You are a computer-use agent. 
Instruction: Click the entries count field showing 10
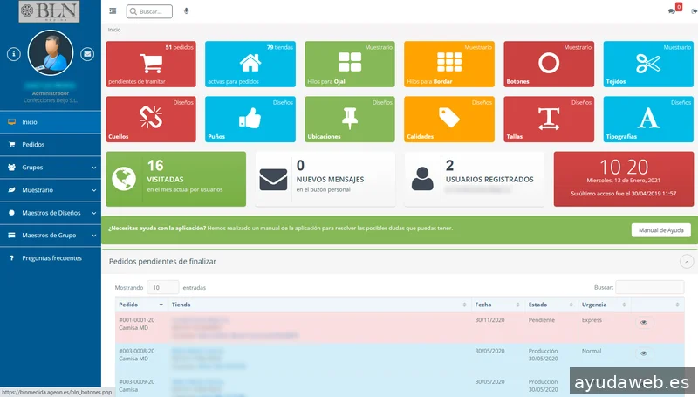(163, 288)
